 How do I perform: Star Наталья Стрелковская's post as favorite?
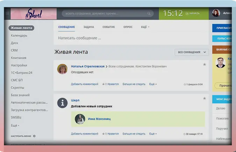pos(205,65)
